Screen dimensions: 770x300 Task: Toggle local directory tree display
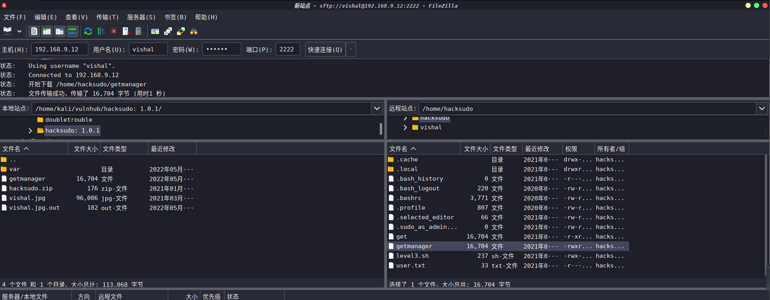click(47, 31)
